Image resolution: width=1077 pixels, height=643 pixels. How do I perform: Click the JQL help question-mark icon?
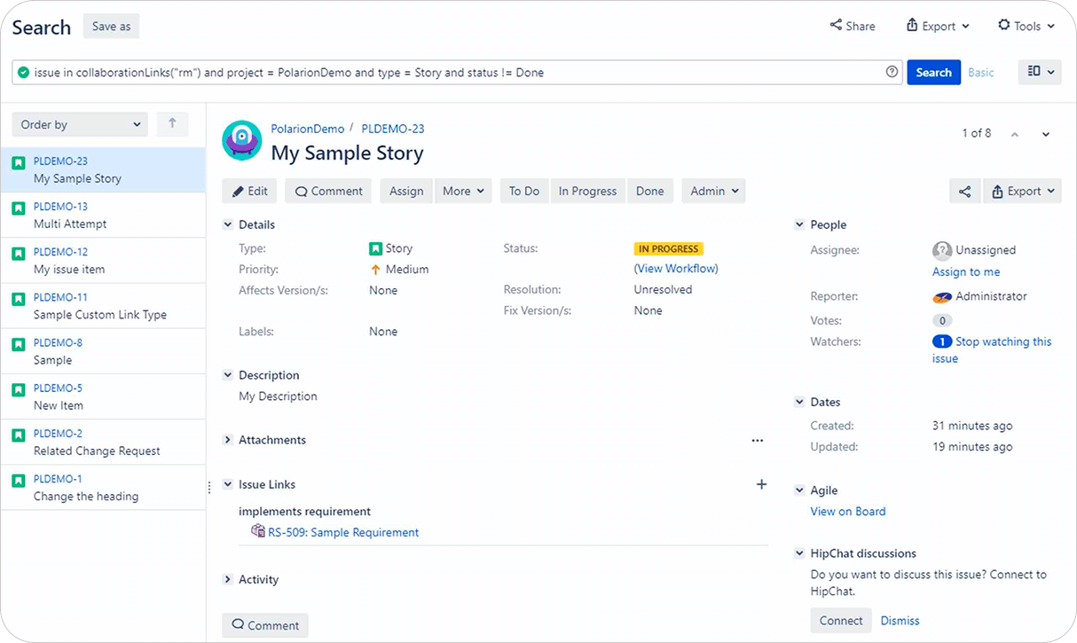pyautogui.click(x=892, y=73)
